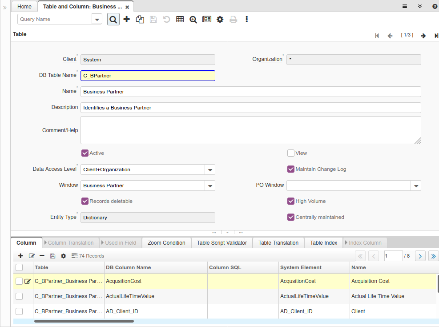Enable the View checkbox
Viewport: 439px width, 327px height.
pyautogui.click(x=291, y=153)
